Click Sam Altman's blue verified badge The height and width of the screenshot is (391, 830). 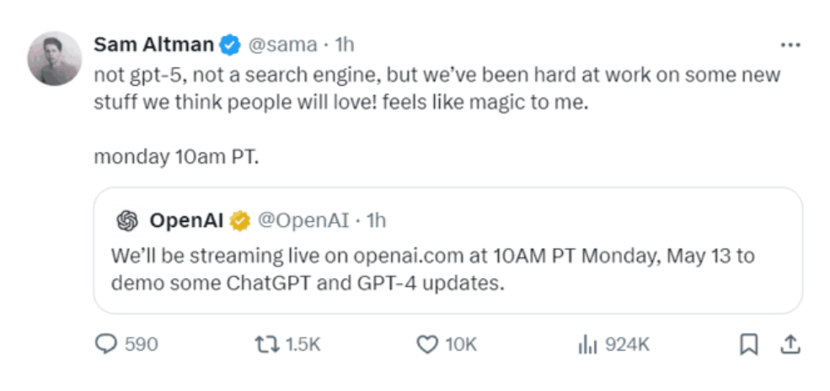pos(230,45)
